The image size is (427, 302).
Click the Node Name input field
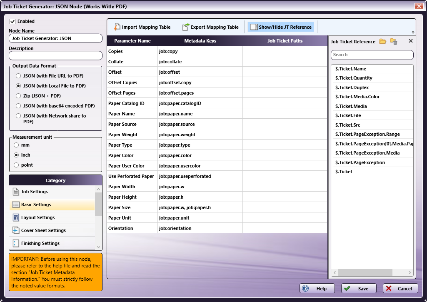point(55,38)
